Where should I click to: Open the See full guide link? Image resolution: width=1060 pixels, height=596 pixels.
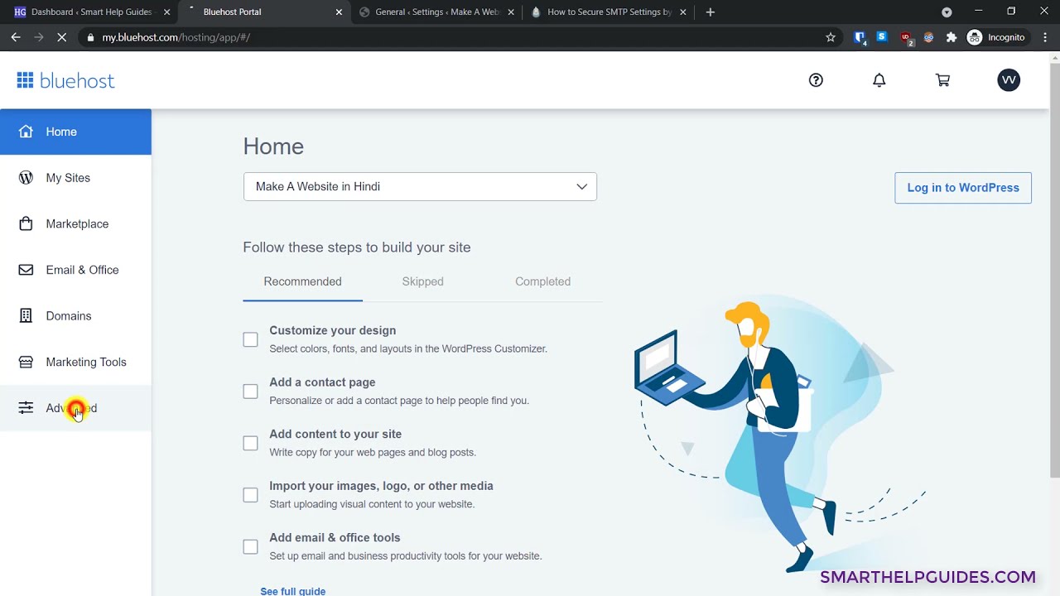(292, 591)
